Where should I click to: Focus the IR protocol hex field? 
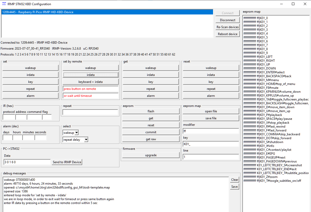pos(9,117)
